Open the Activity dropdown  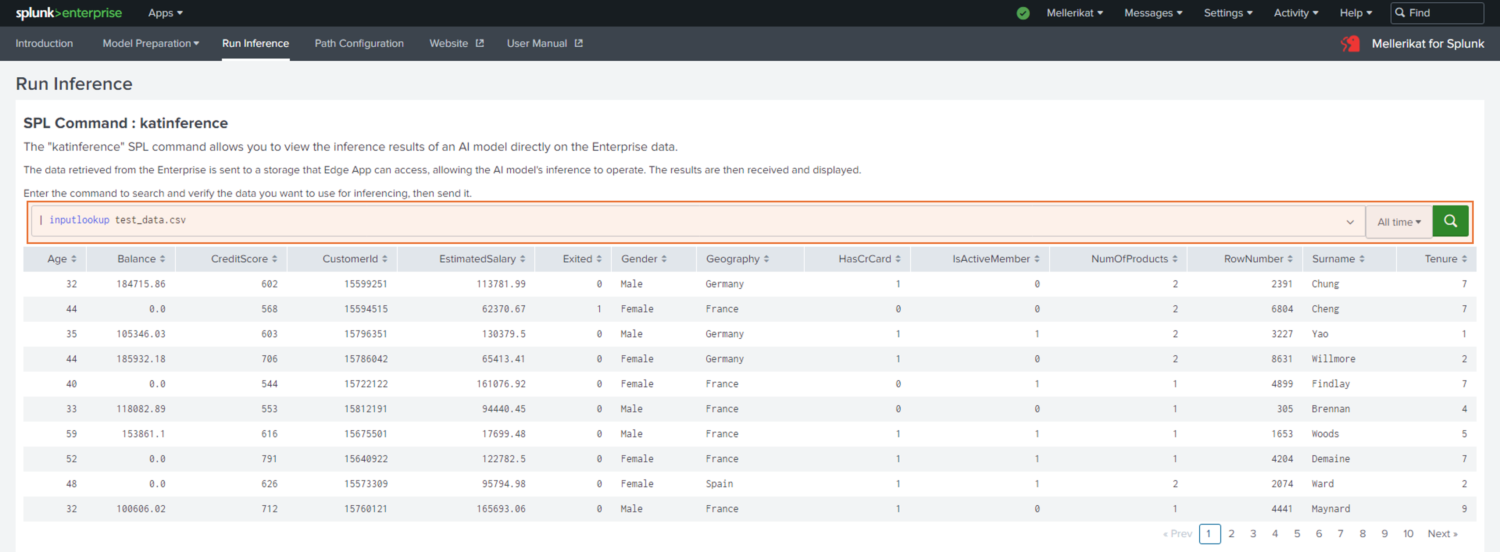tap(1295, 13)
